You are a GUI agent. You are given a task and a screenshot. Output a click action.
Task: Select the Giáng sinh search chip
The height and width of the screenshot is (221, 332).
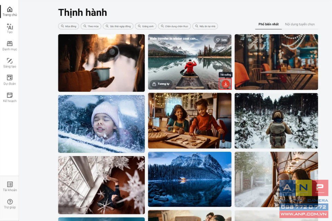[146, 26]
